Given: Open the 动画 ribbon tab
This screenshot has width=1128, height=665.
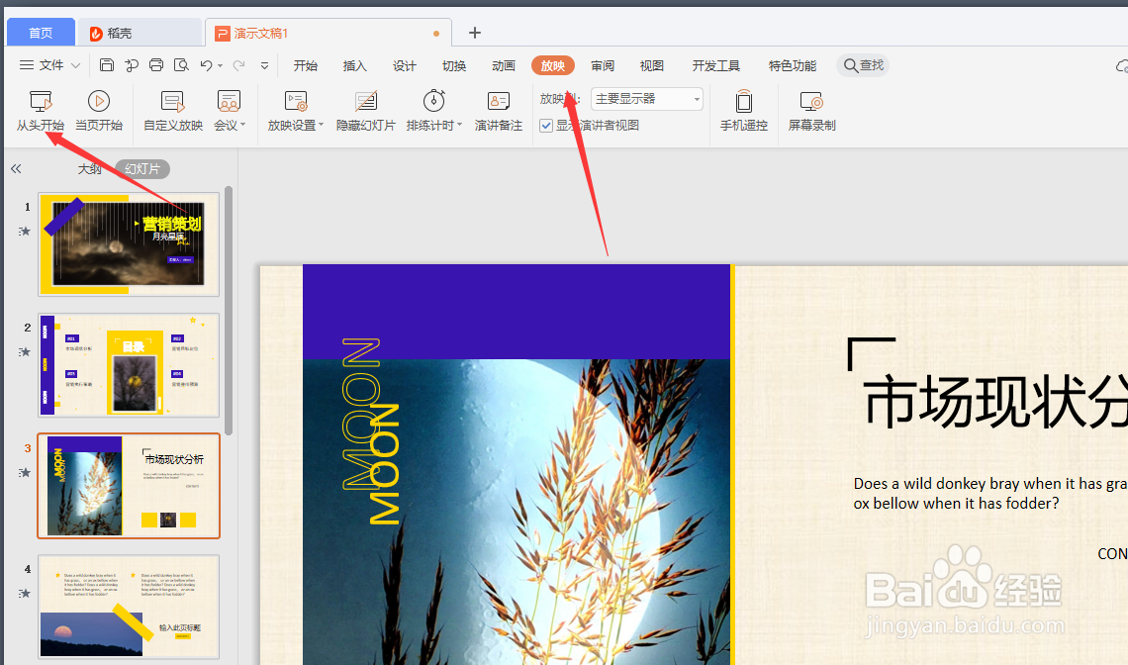Looking at the screenshot, I should [504, 65].
